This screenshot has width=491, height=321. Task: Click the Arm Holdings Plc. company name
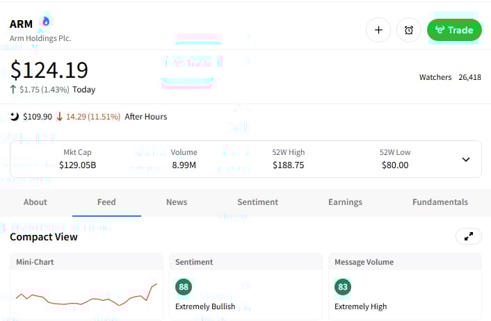(x=40, y=38)
